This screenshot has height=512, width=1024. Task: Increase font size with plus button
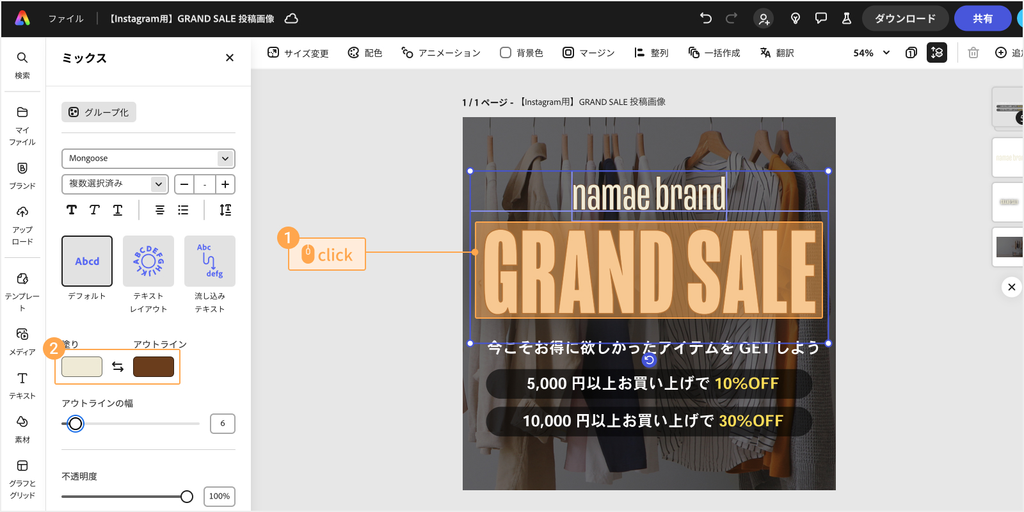225,184
